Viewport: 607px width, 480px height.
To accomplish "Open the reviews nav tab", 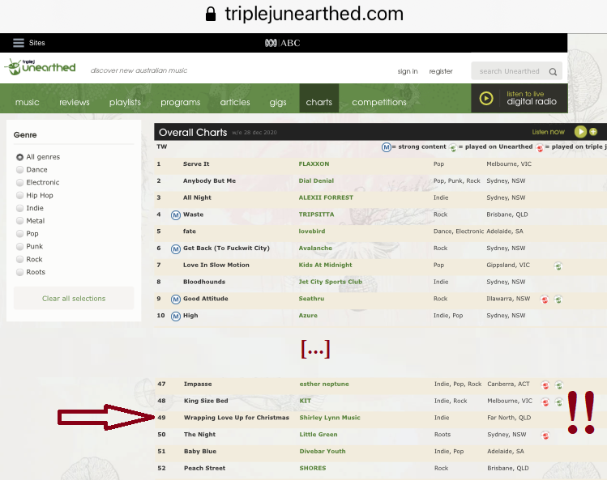I will 75,102.
